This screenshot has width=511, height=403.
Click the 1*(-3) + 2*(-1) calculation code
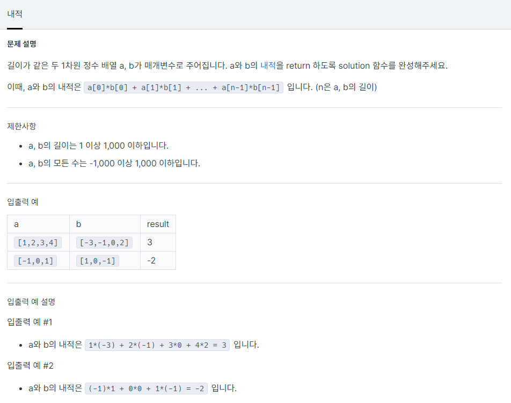(157, 345)
